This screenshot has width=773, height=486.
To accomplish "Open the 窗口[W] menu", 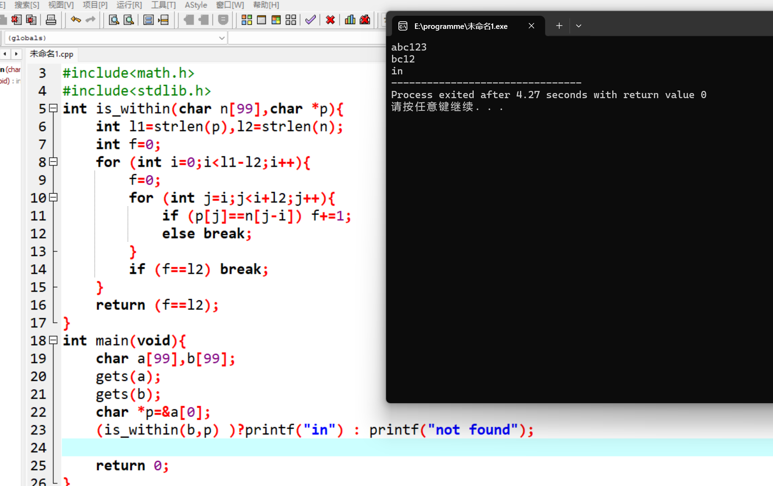I will click(x=230, y=5).
